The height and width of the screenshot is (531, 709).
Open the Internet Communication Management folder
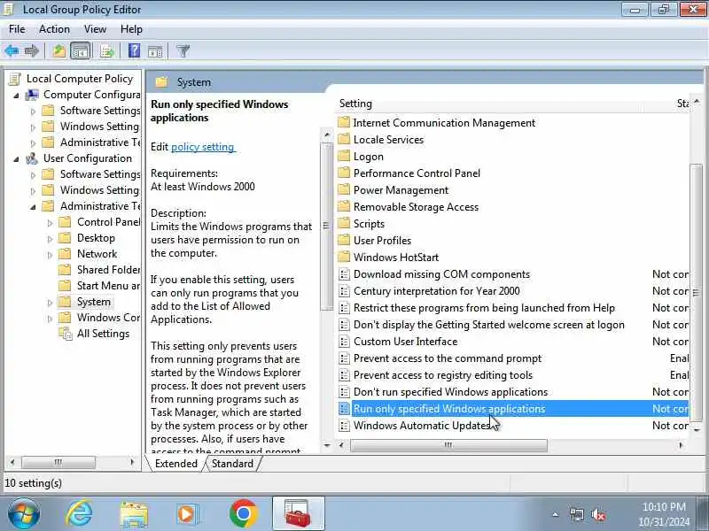[x=444, y=123]
